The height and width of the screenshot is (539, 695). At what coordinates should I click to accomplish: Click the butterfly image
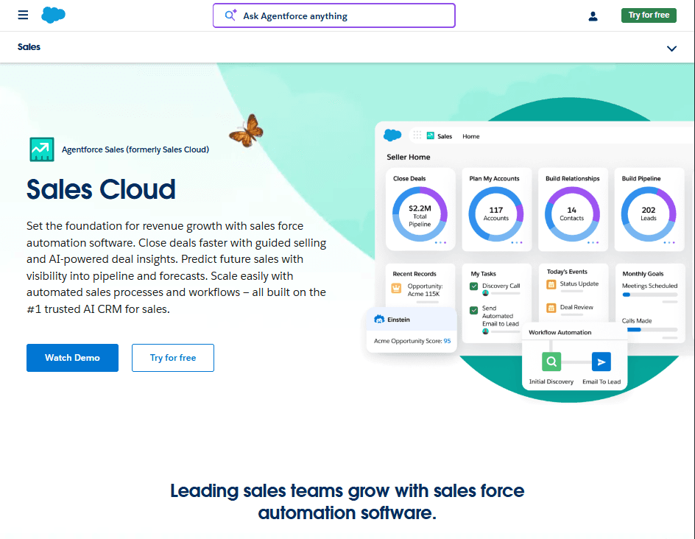coord(247,130)
